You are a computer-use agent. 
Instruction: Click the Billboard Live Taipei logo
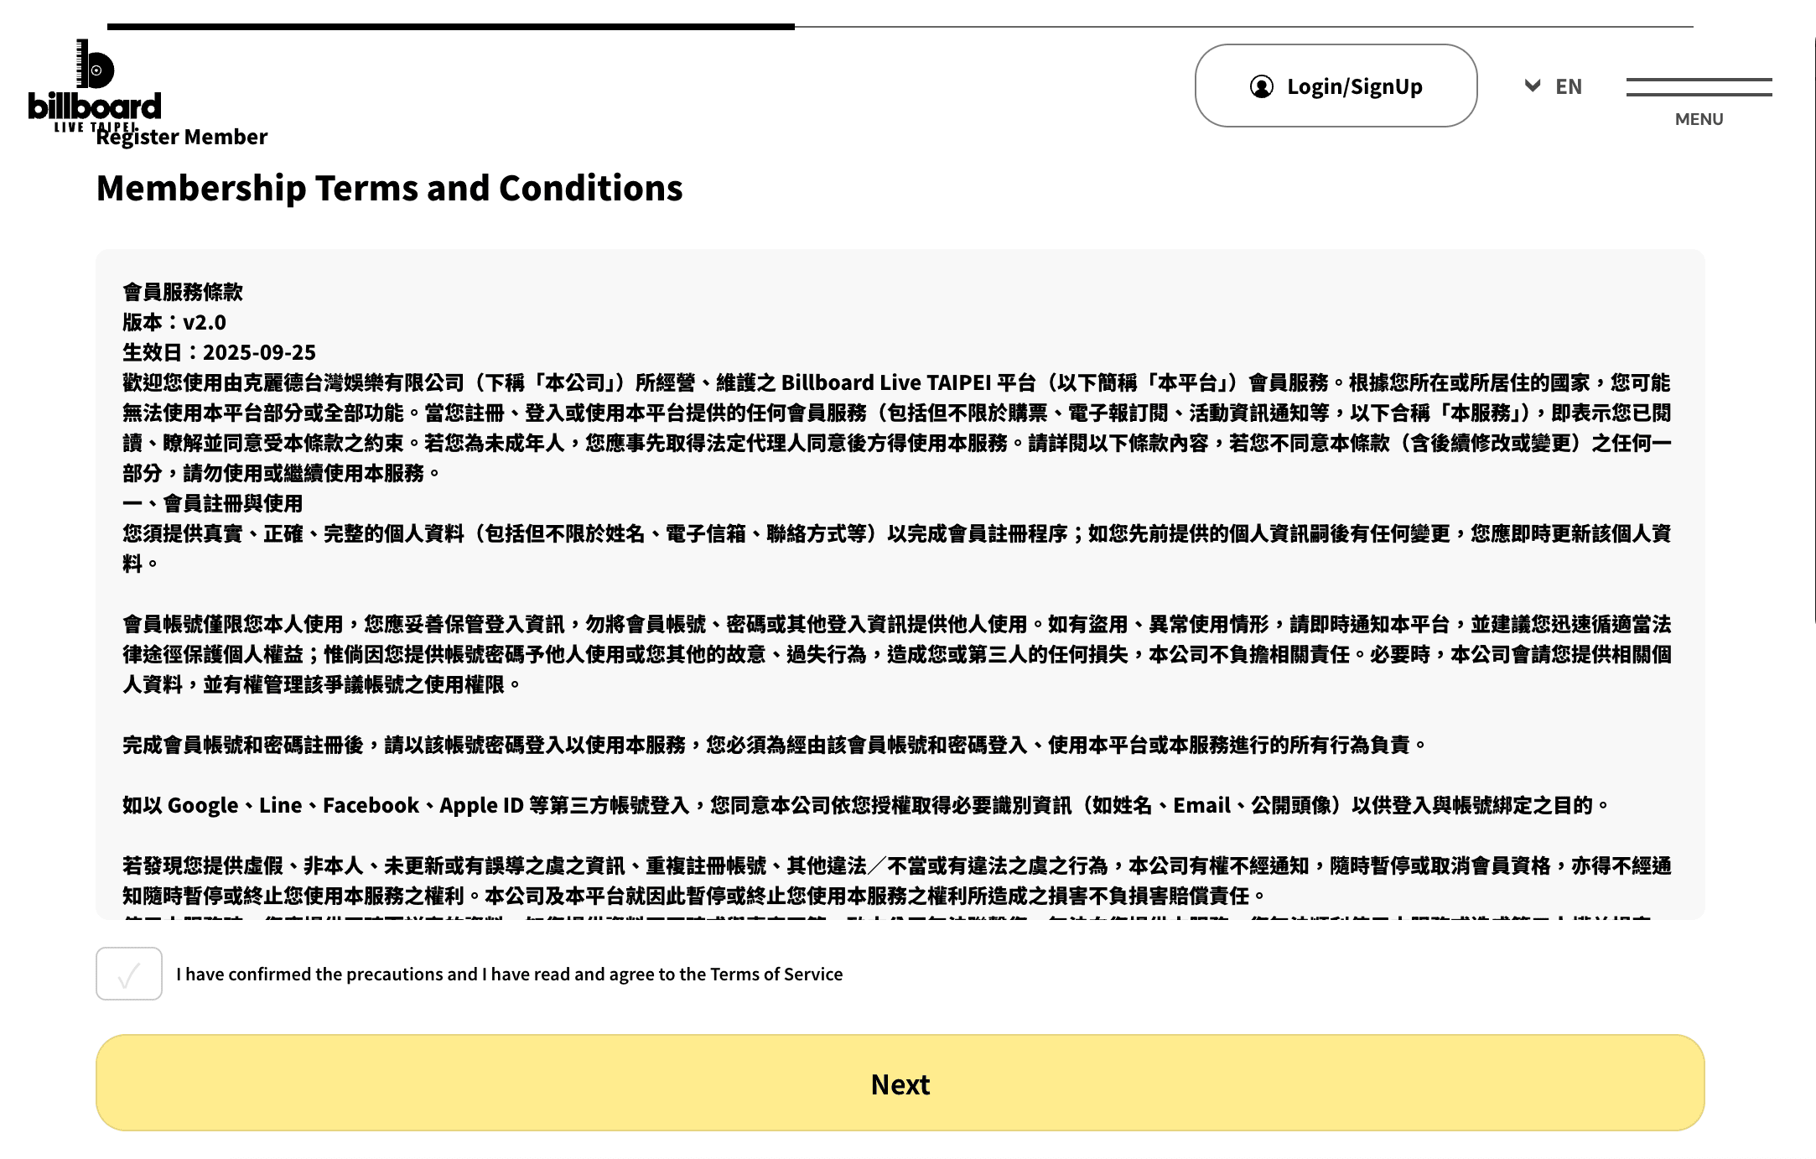tap(94, 86)
